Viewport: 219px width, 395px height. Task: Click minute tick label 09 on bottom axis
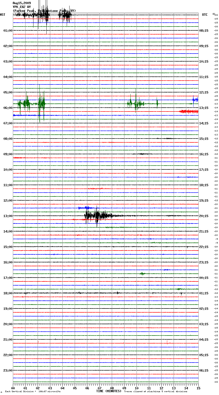point(124,388)
